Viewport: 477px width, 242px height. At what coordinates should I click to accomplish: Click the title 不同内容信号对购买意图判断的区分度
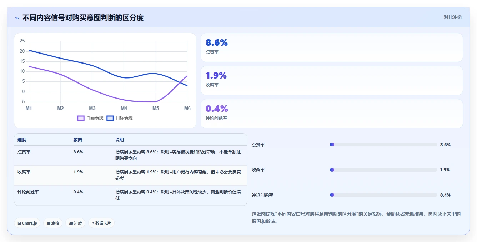pyautogui.click(x=83, y=17)
